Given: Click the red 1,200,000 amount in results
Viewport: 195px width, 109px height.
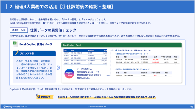Looking at the screenshot, I should click(x=156, y=62).
